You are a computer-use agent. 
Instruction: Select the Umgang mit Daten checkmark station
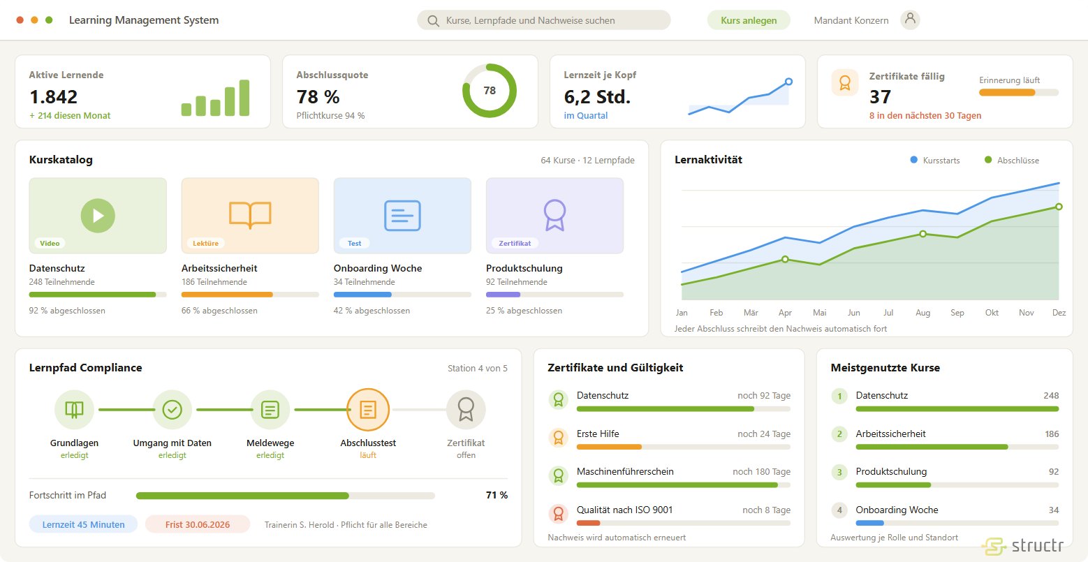pos(172,410)
